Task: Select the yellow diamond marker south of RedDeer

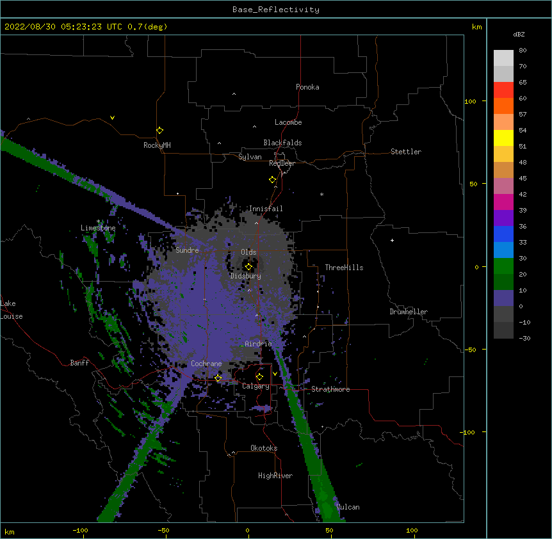Action: pos(273,180)
